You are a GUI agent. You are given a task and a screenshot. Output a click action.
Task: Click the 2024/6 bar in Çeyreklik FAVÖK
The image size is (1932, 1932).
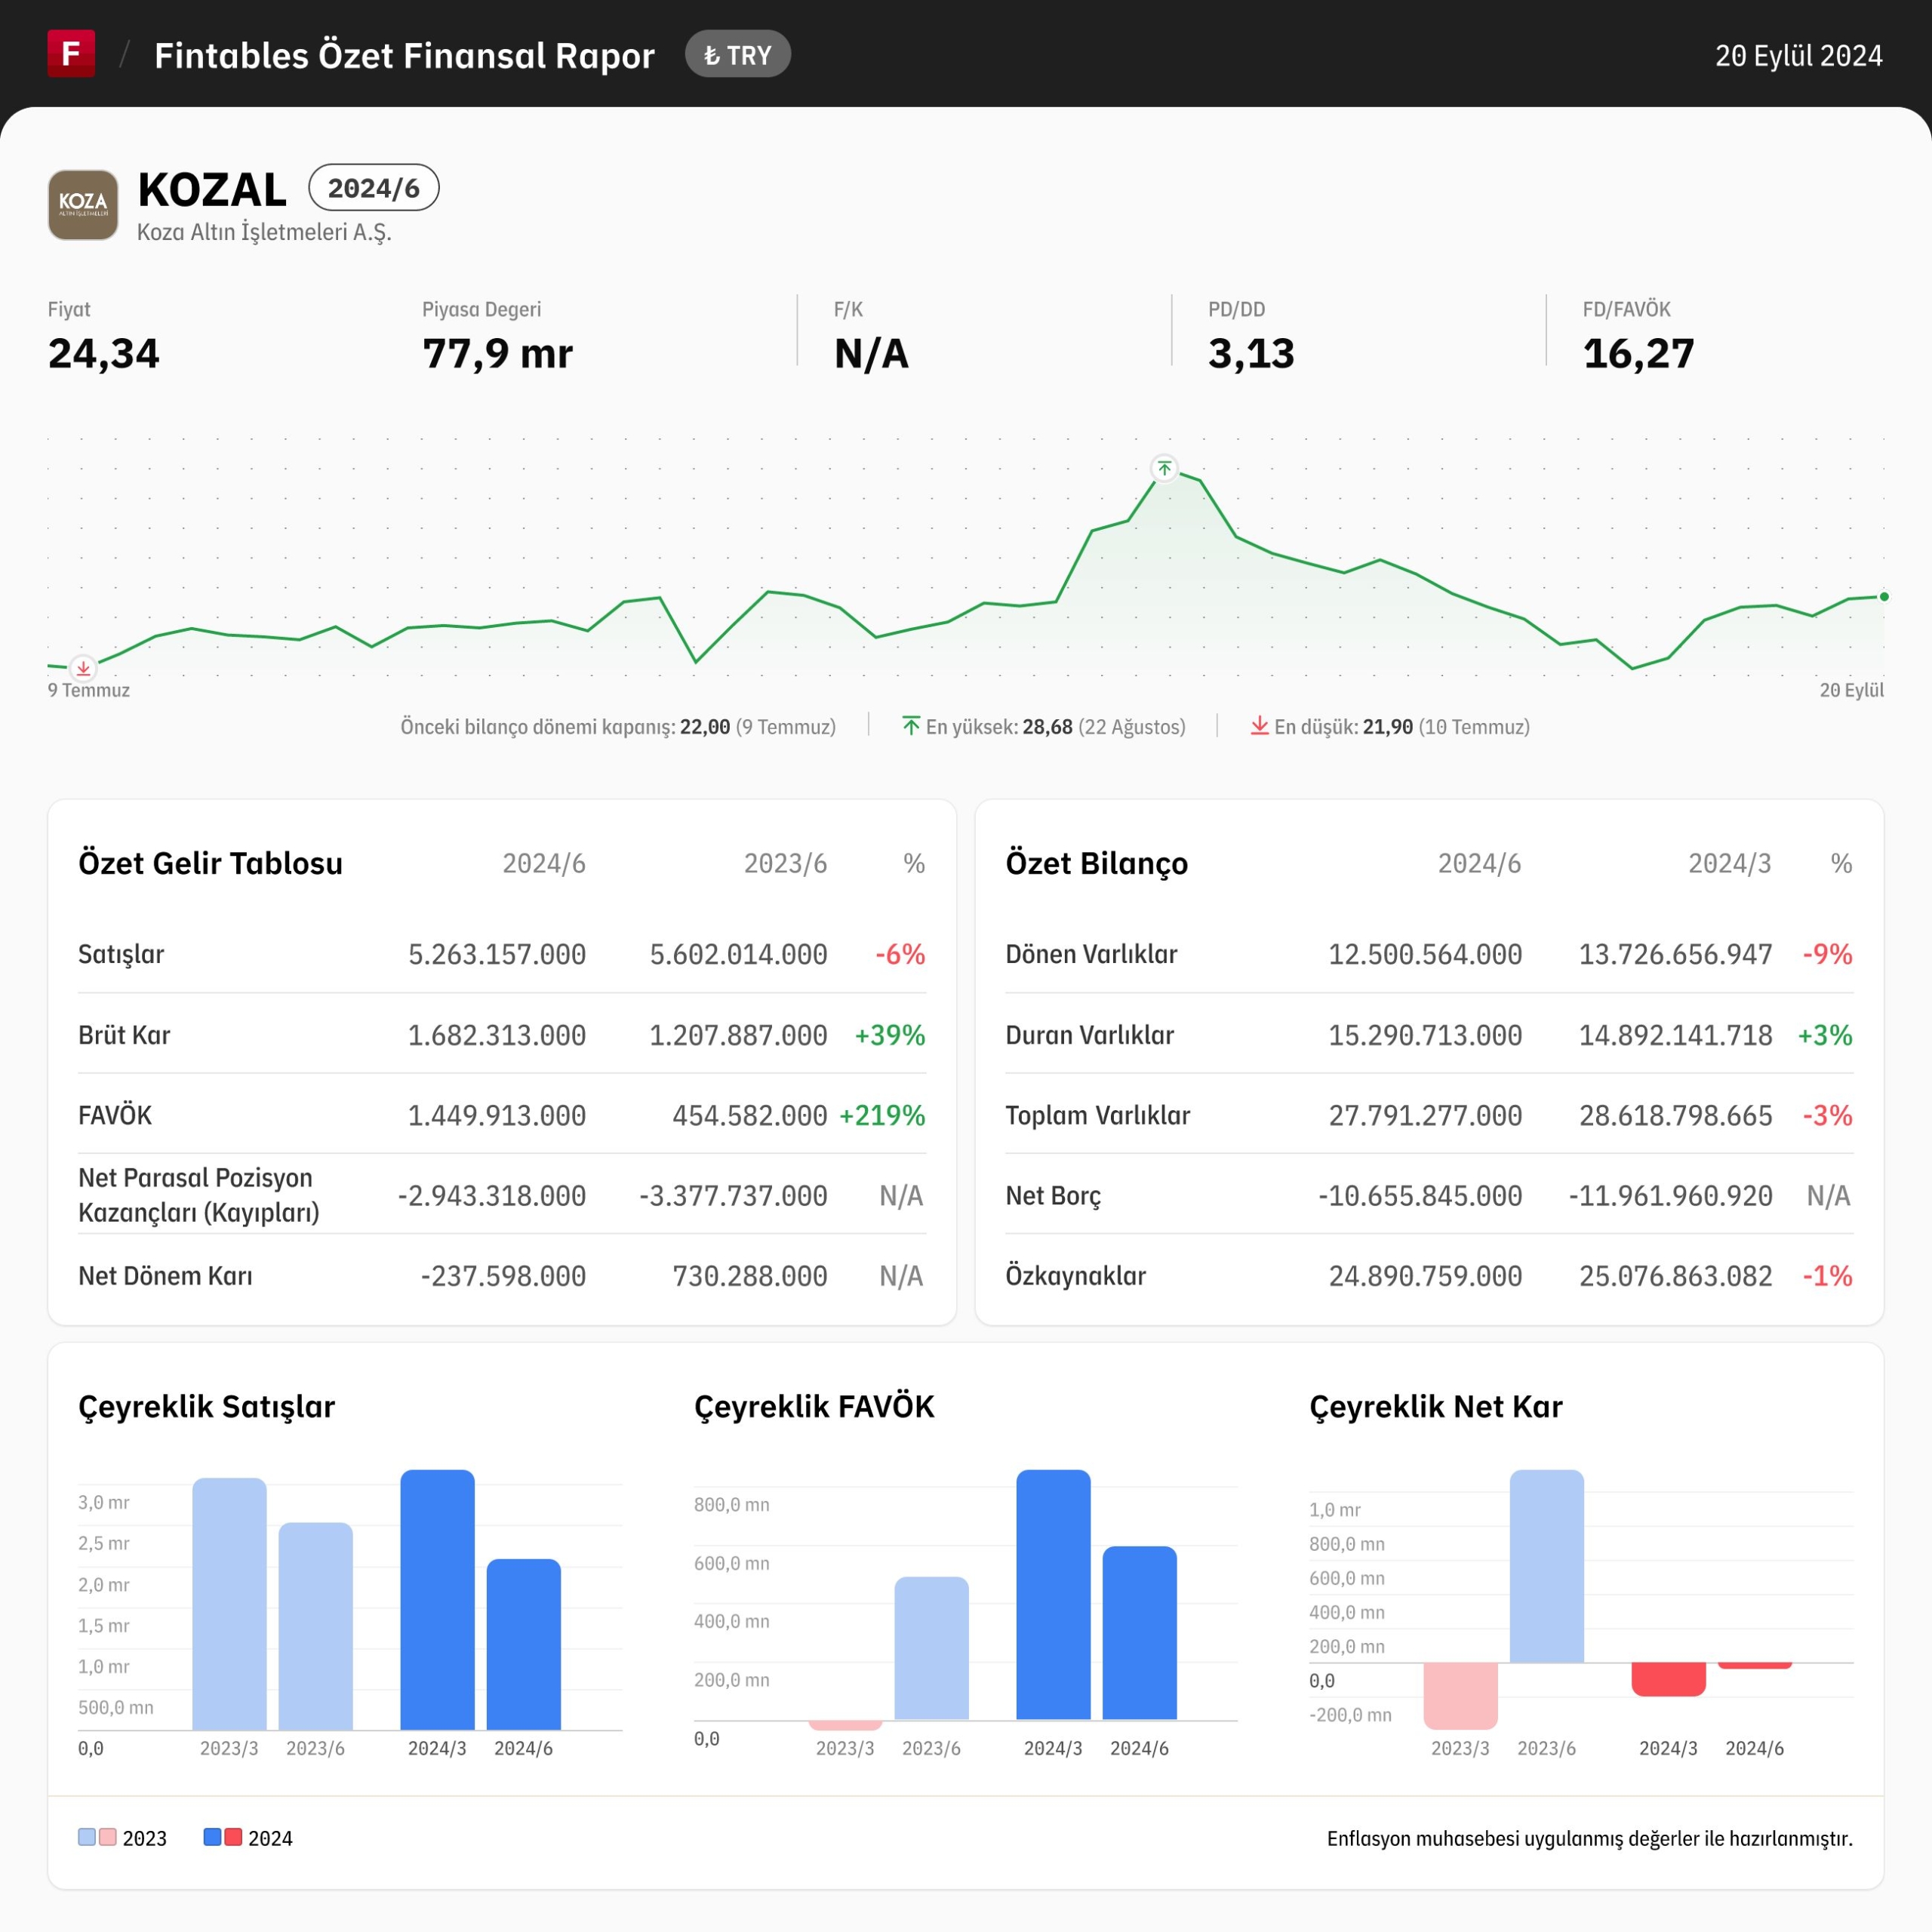point(1139,1633)
